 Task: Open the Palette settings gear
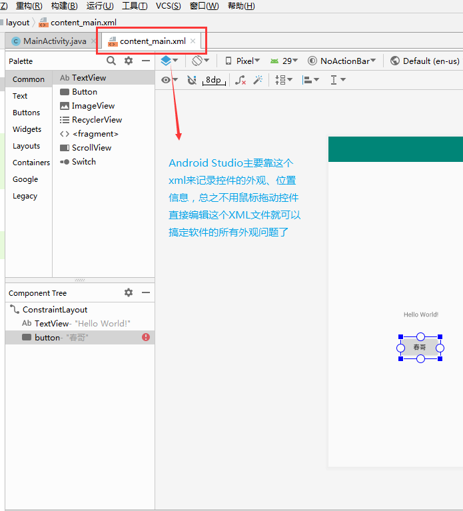[129, 61]
